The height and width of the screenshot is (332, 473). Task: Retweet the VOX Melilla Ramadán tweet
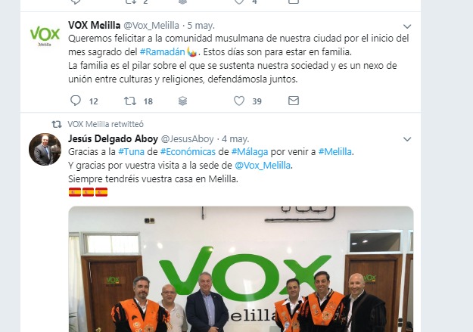tap(130, 101)
